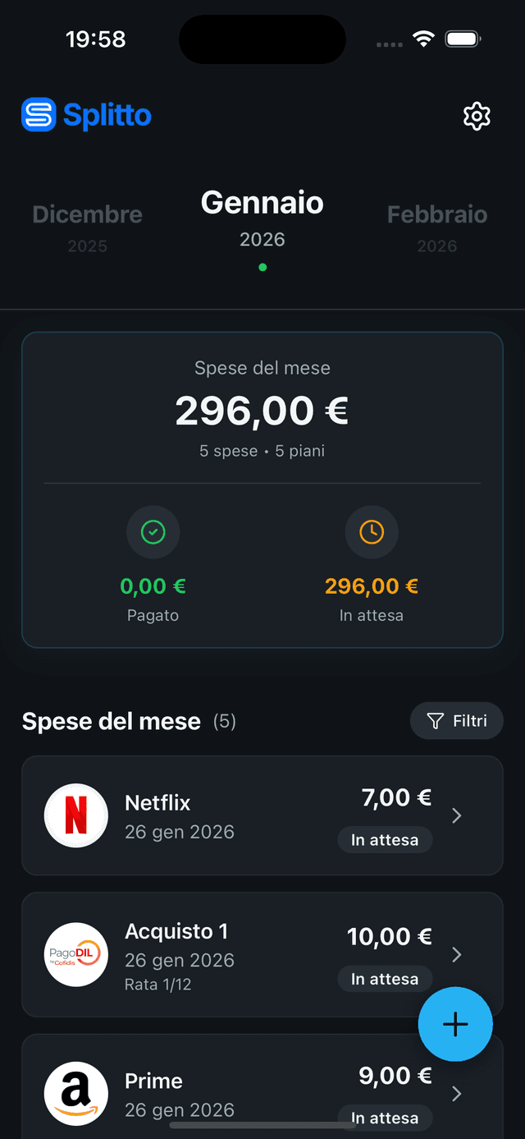Toggle the In attesa badge on Acquisto 1
The width and height of the screenshot is (525, 1139).
(385, 979)
